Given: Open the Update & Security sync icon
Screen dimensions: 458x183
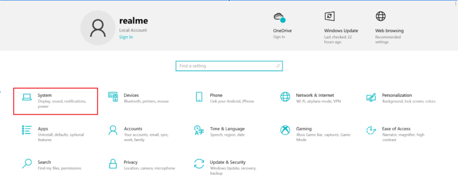Looking at the screenshot, I should [x=199, y=163].
